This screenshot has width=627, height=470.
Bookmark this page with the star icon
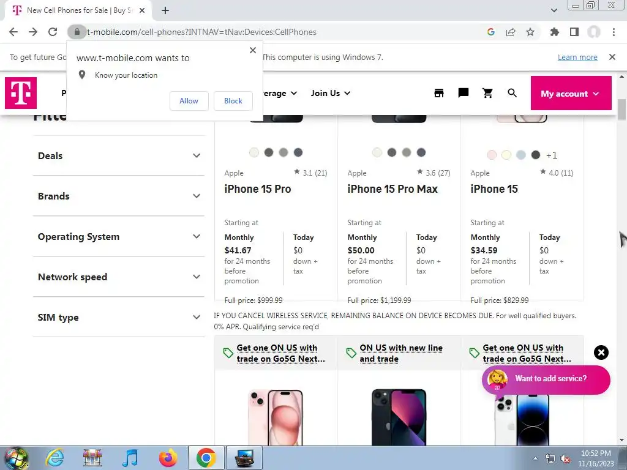[530, 32]
